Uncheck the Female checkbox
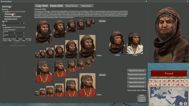189x106 pixels. pos(14,41)
